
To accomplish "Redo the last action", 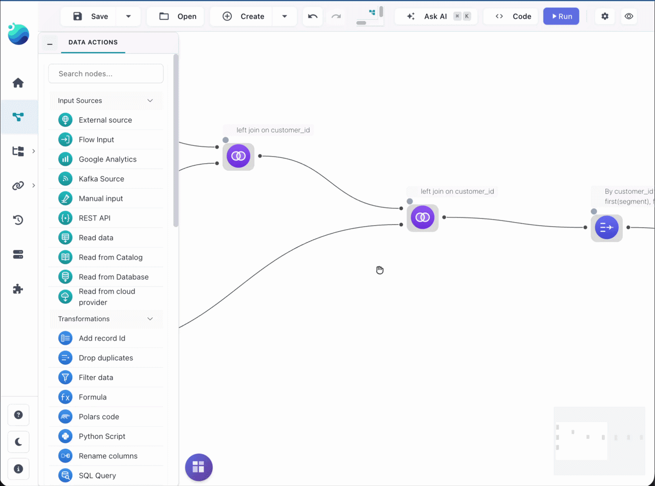I will pyautogui.click(x=336, y=16).
